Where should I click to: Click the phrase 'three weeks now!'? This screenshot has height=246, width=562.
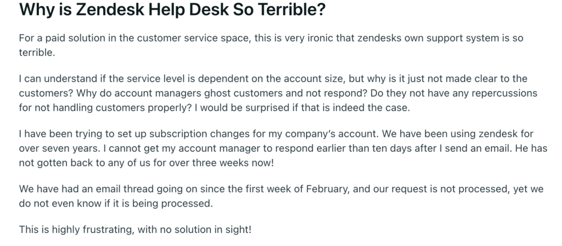233,163
